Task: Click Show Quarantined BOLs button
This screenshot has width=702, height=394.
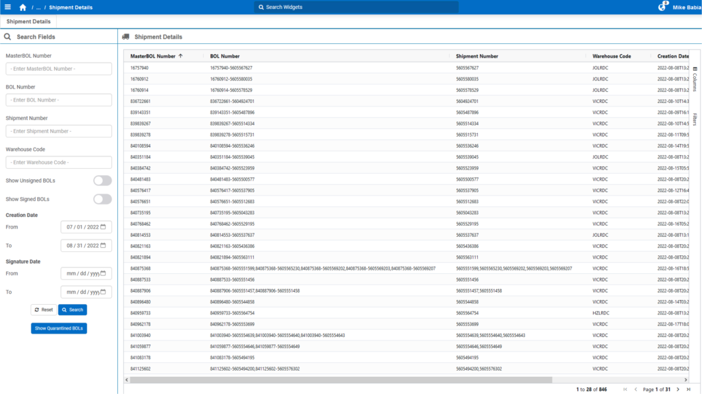Action: click(59, 328)
